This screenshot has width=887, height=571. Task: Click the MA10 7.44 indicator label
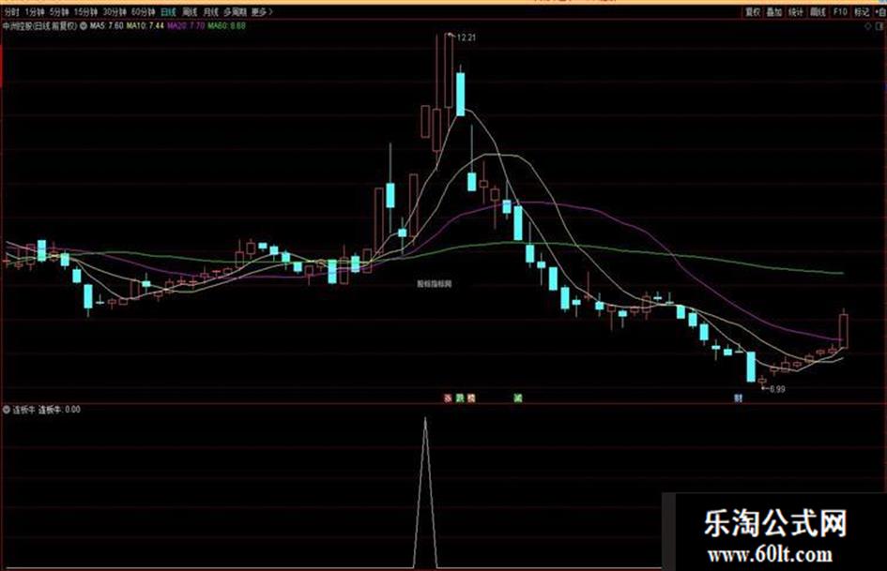point(145,25)
